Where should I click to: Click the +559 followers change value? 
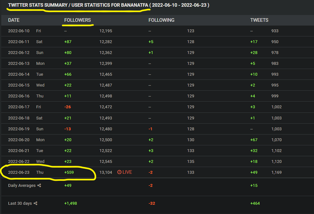[x=69, y=172]
